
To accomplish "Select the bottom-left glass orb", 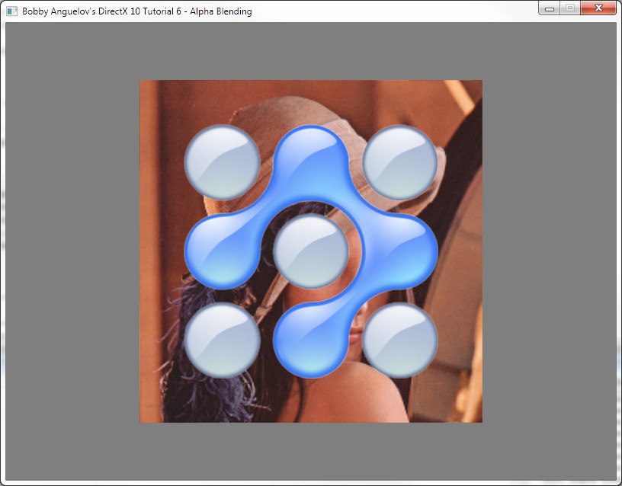I will coord(223,340).
